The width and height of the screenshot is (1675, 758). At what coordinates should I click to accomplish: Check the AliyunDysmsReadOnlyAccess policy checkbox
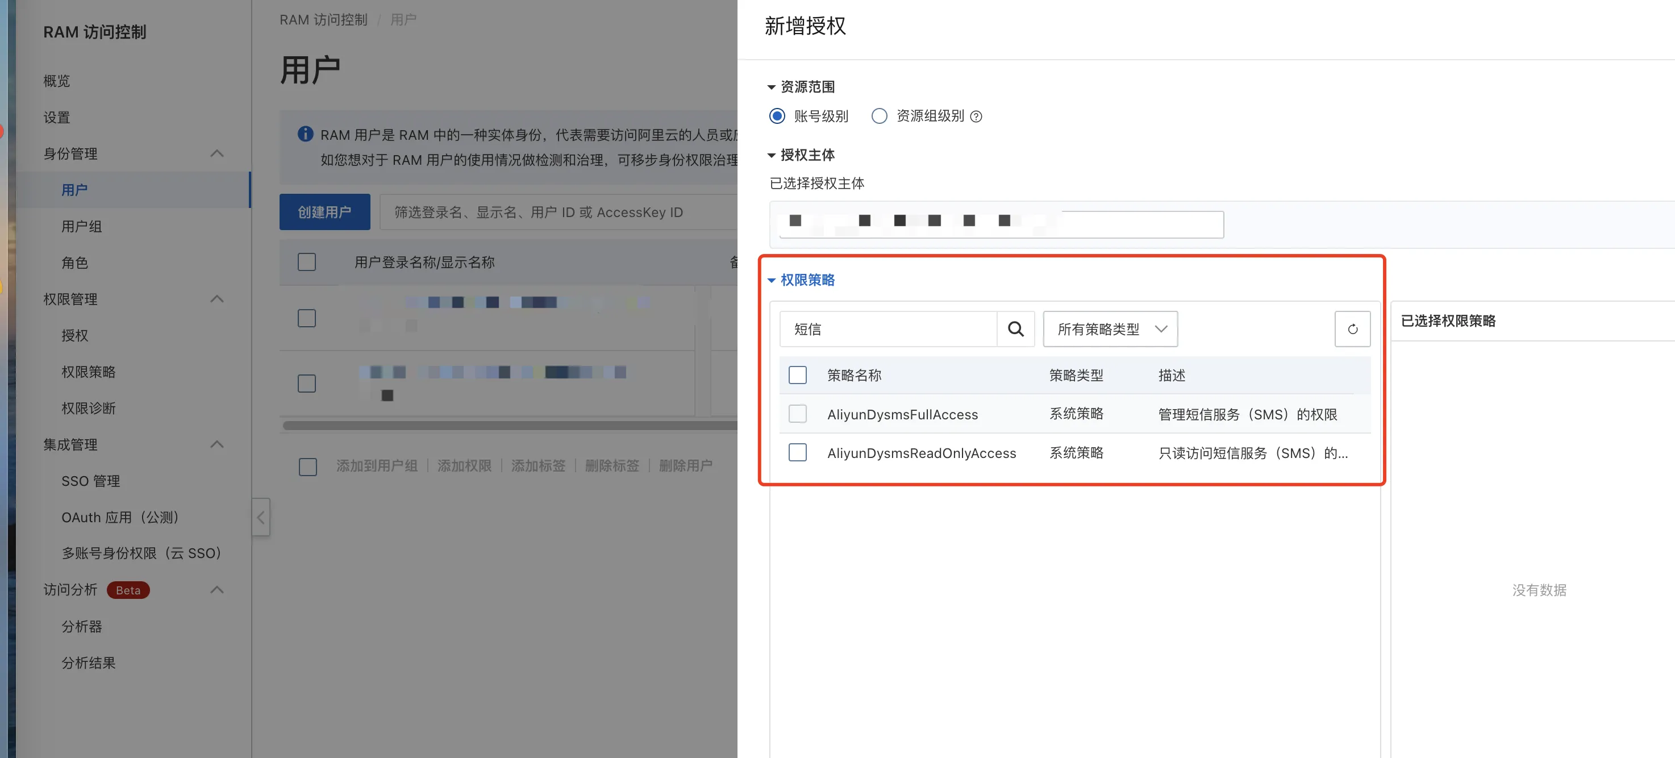coord(797,452)
